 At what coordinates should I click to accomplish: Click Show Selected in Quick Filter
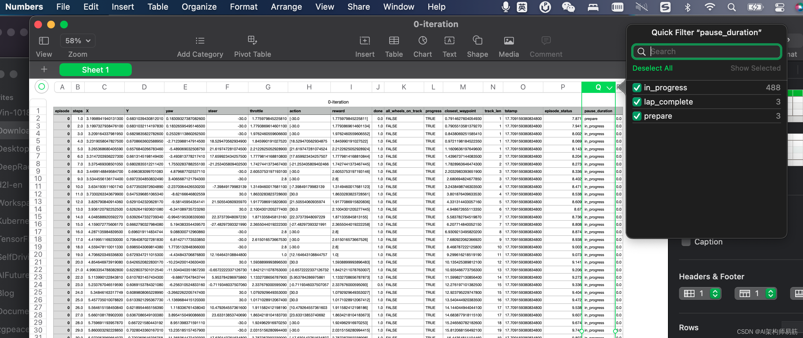[756, 68]
